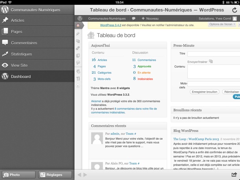Viewport: 240px width, 180px height.
Task: Select the Dashboard home icon in the collapsed sidebar
Action: [x=78, y=25]
